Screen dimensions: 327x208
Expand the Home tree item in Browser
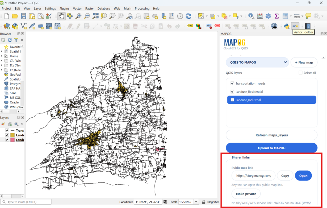[2, 56]
